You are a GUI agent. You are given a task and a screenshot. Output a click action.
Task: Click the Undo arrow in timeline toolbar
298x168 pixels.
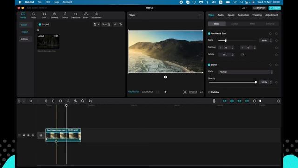(31, 101)
